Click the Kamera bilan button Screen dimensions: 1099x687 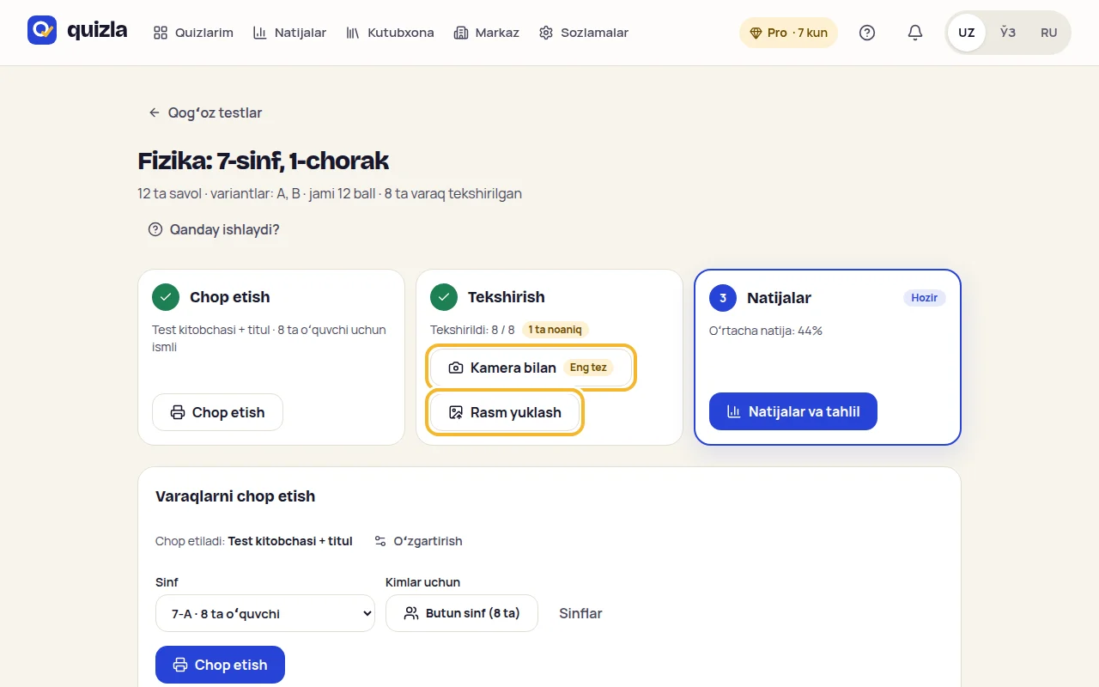[x=531, y=368]
